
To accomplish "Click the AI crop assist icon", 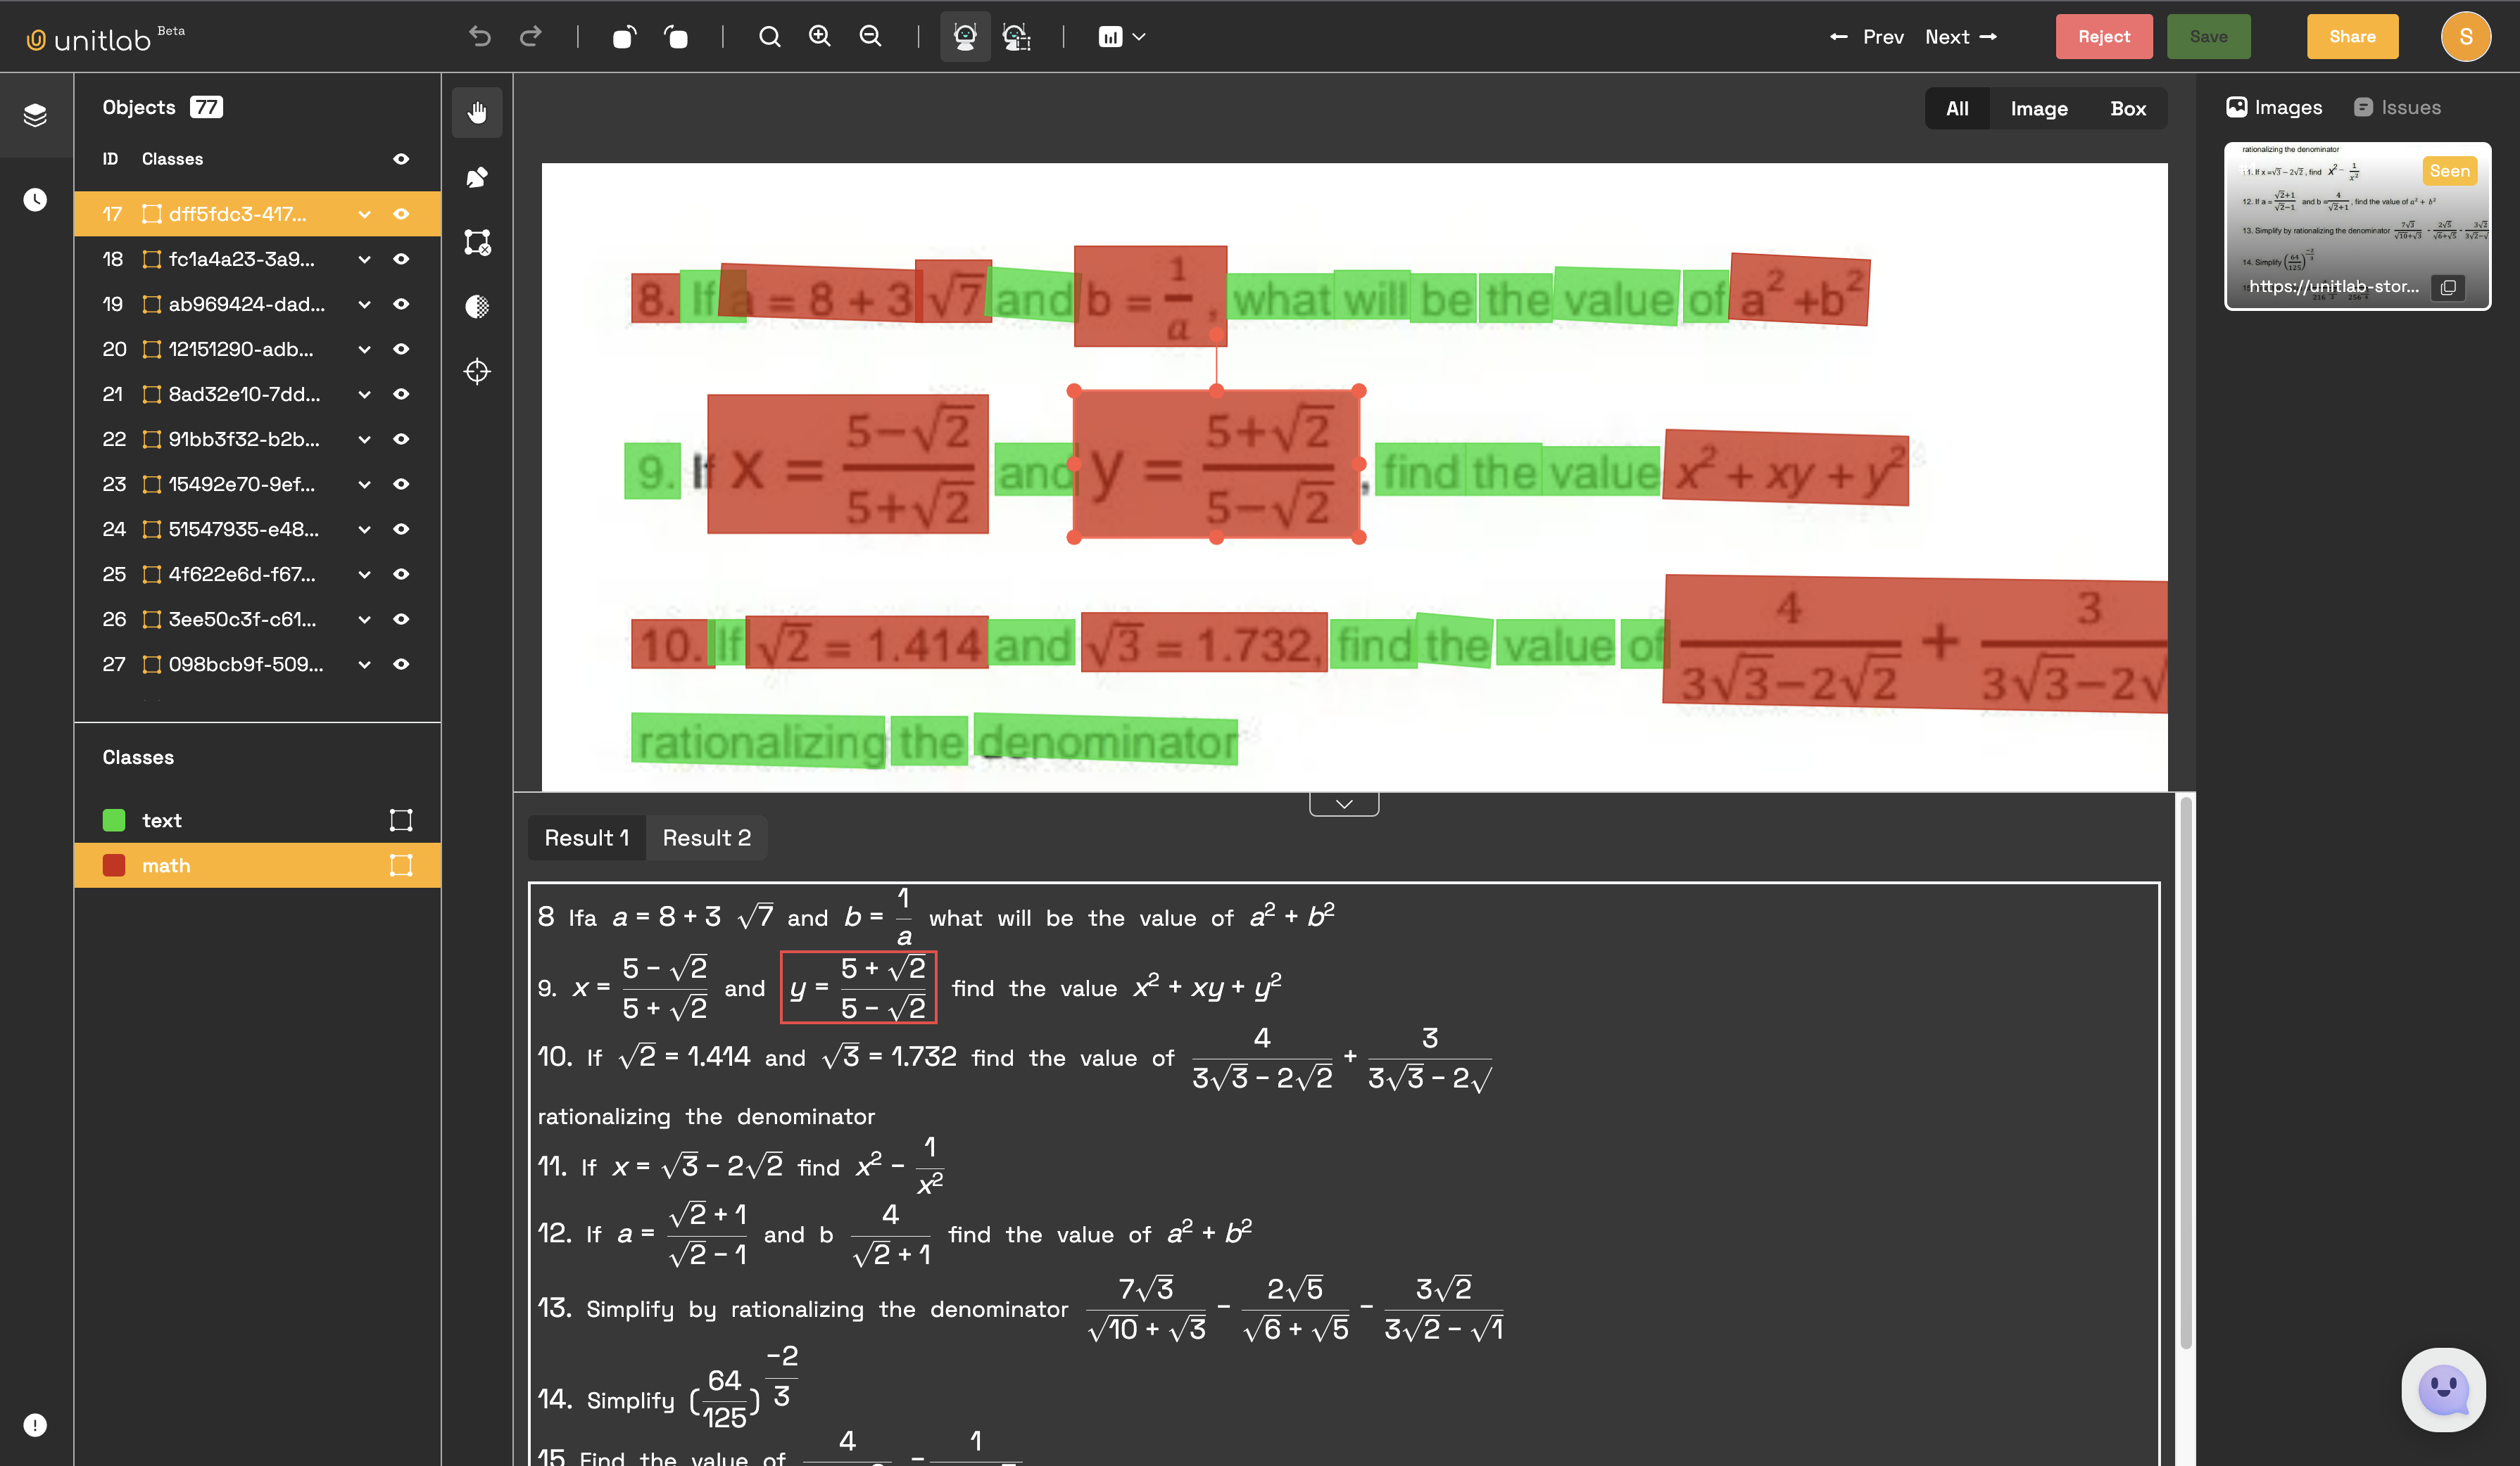I will point(1016,37).
